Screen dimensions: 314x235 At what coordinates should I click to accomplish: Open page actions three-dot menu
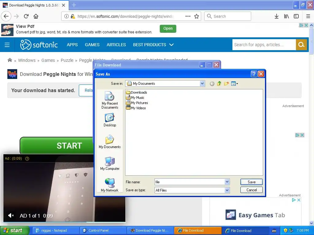coord(188,16)
